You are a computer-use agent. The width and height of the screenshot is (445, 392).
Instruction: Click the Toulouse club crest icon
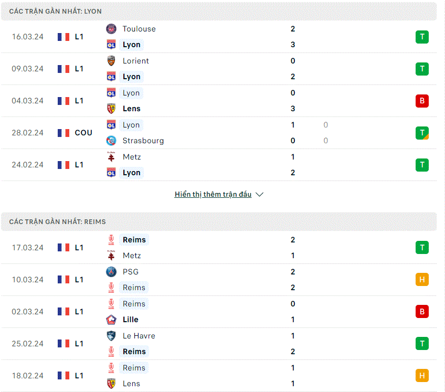click(111, 29)
